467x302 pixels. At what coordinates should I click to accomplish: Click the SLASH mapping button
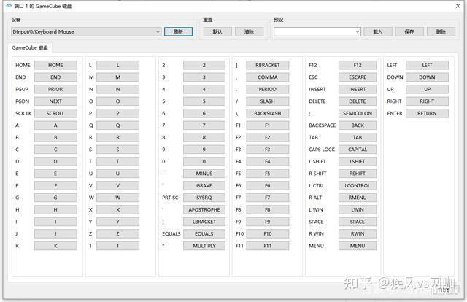[268, 101]
